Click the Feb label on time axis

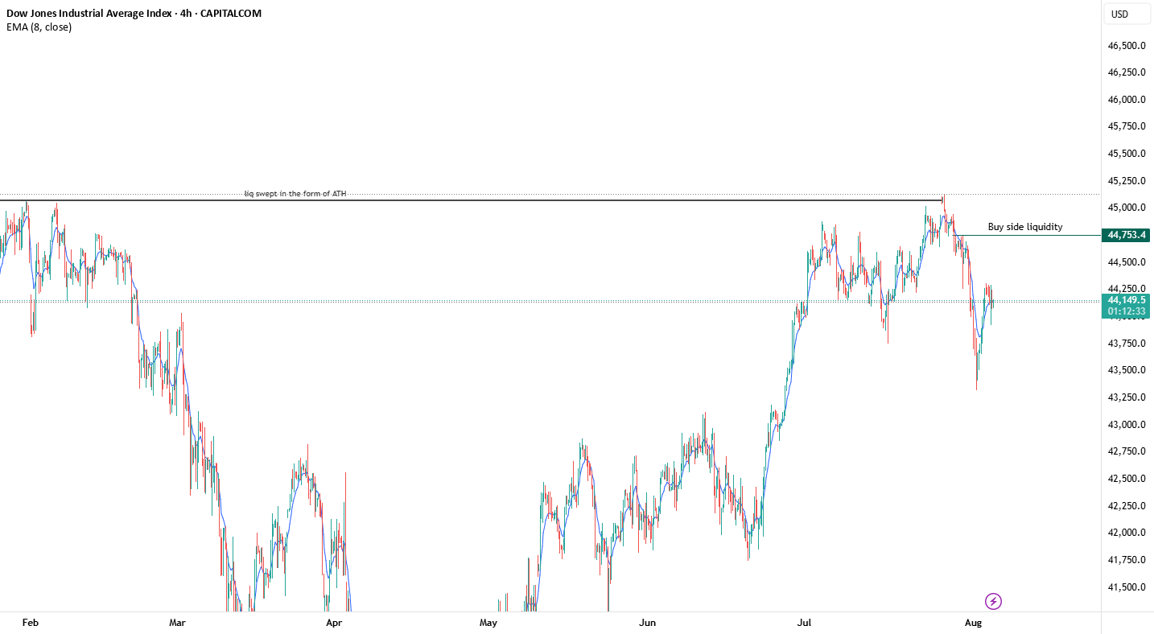point(31,623)
